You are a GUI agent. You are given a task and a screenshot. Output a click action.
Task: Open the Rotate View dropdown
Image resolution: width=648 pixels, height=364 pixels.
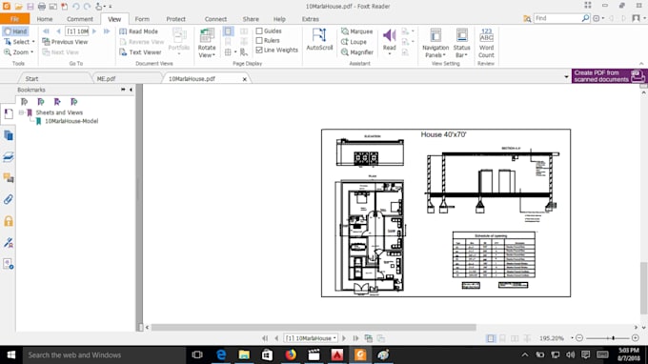point(207,43)
